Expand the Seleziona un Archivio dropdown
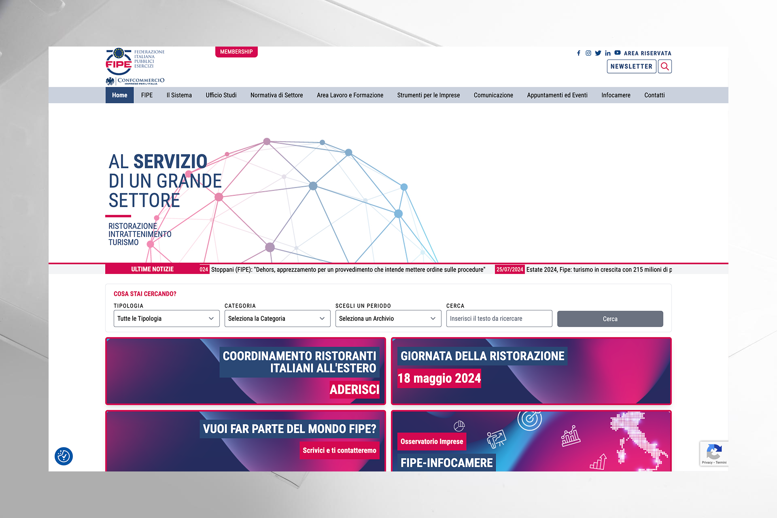 [x=388, y=318]
